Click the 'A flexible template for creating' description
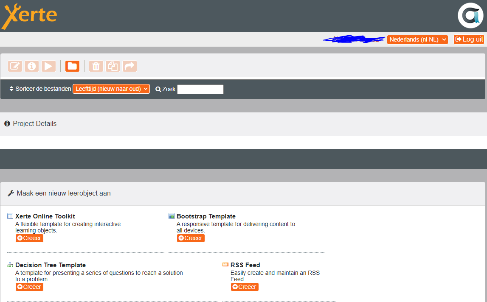This screenshot has height=302, width=487. [68, 227]
